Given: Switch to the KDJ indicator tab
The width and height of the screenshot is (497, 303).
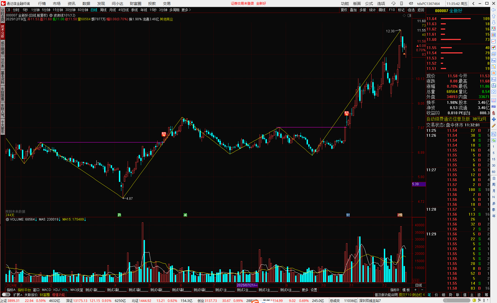Looking at the screenshot, I should tap(56, 290).
